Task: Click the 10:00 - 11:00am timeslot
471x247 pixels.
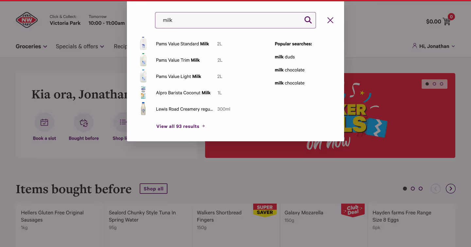Action: tap(107, 23)
